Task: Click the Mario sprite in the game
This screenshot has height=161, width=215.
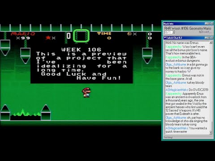Action: (x=86, y=93)
